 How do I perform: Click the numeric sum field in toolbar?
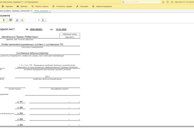[x=33, y=20]
